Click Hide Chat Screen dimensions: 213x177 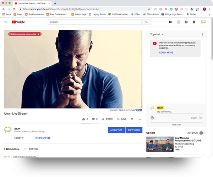point(176,125)
